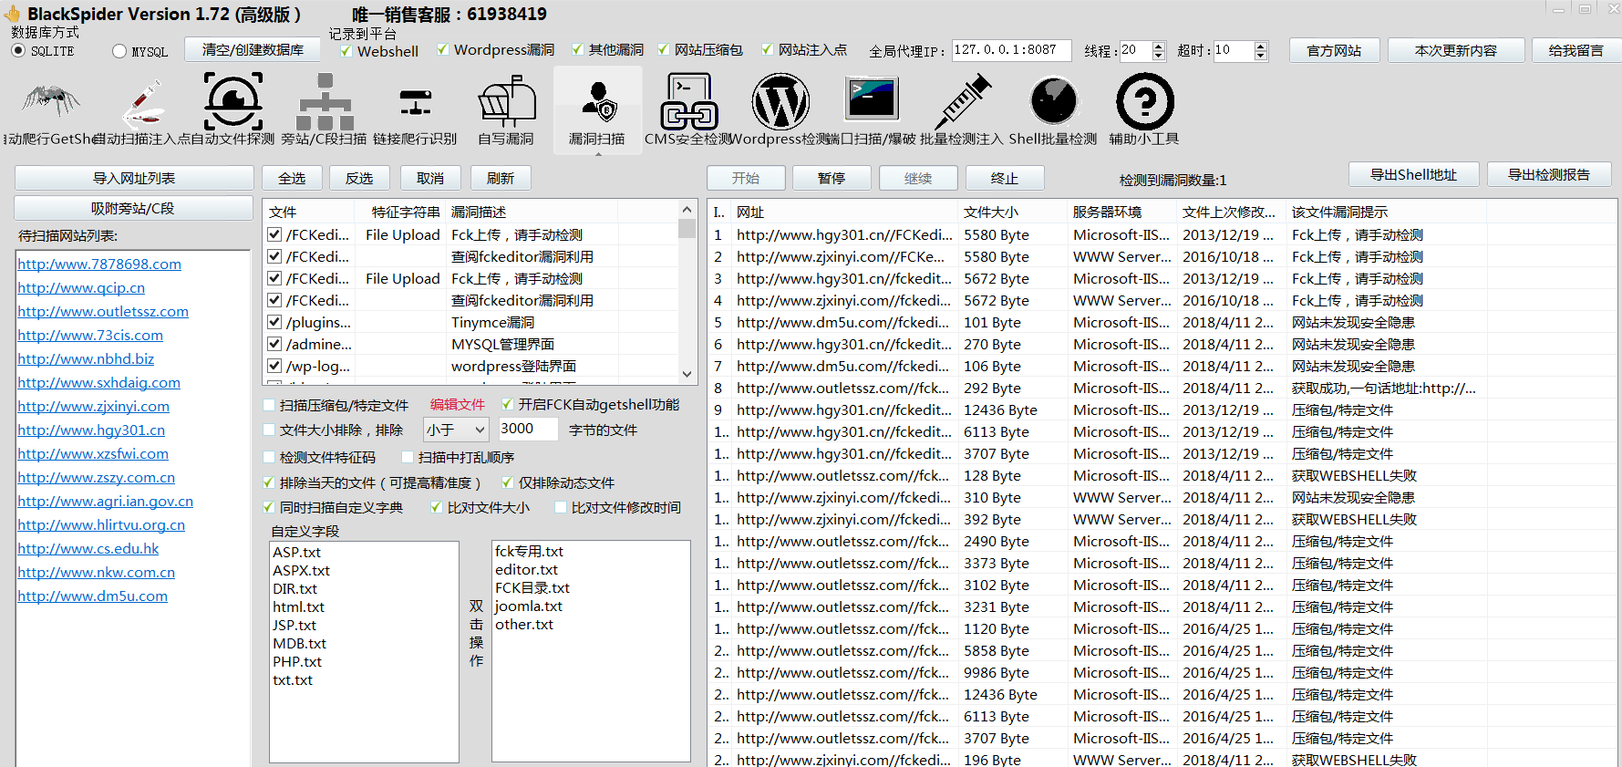
Task: Click the 全选 button
Action: pos(292,178)
